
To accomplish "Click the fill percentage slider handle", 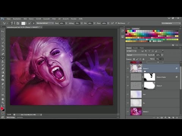I will coord(158,62).
